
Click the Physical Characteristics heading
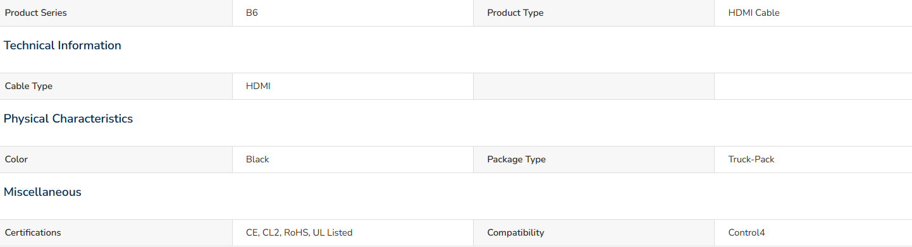(68, 119)
